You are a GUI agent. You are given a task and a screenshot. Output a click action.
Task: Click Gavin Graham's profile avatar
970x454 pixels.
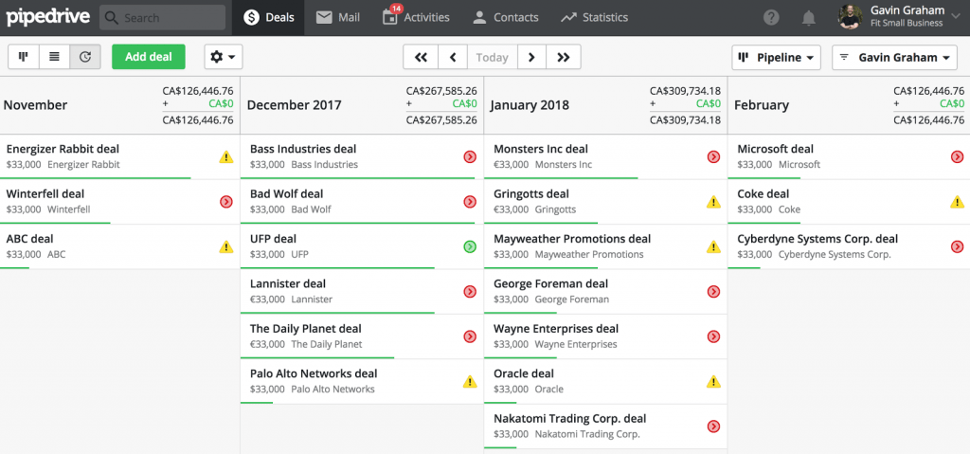(850, 17)
